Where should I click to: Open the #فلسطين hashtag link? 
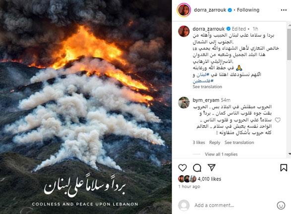[x=203, y=81]
